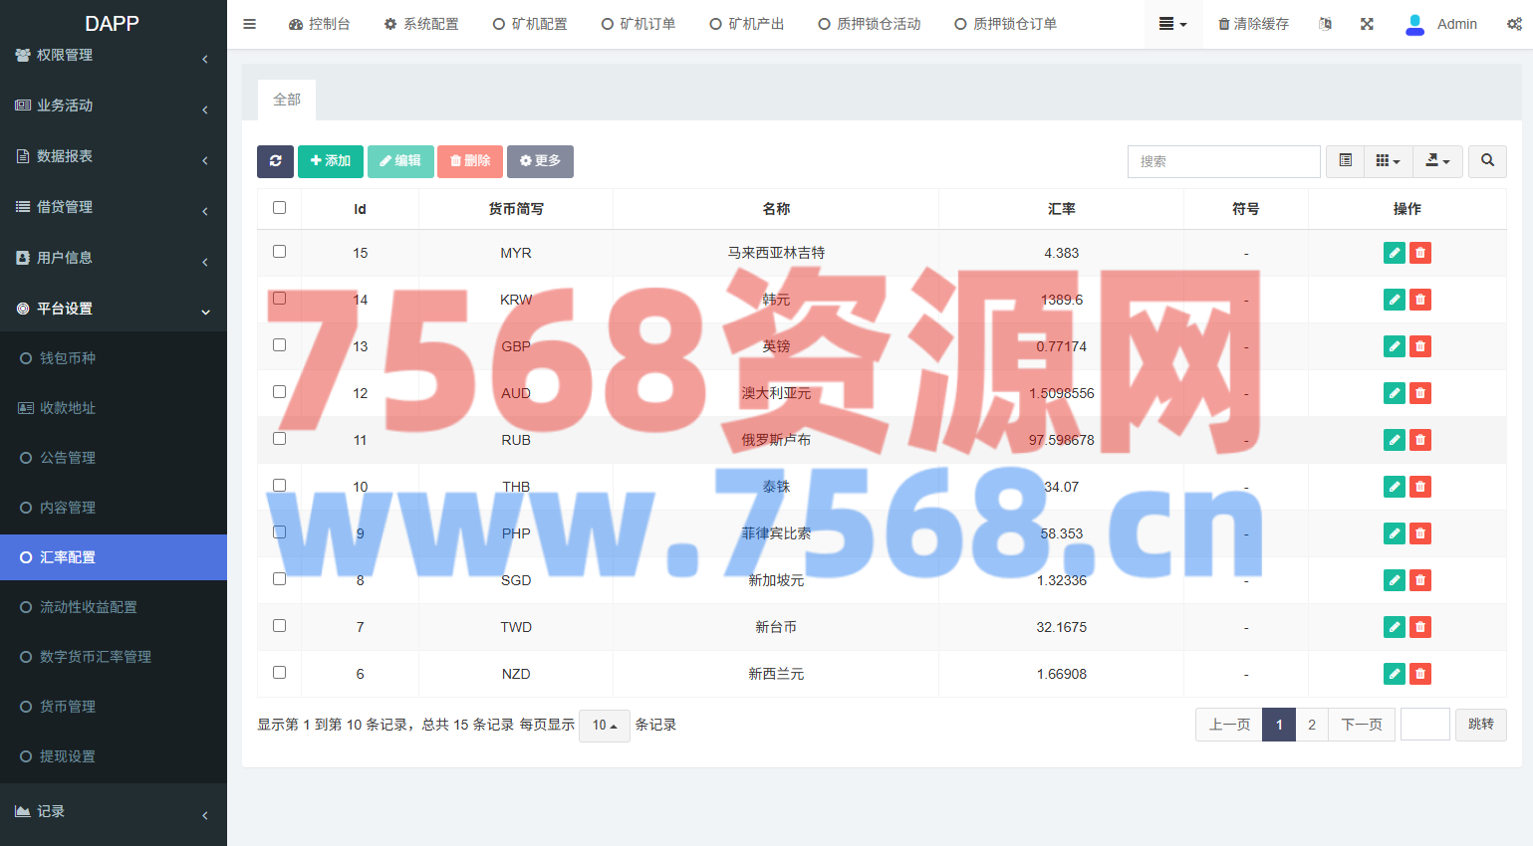Click the hamburger menu toggle icon
Viewport: 1533px width, 846px height.
coord(250,24)
